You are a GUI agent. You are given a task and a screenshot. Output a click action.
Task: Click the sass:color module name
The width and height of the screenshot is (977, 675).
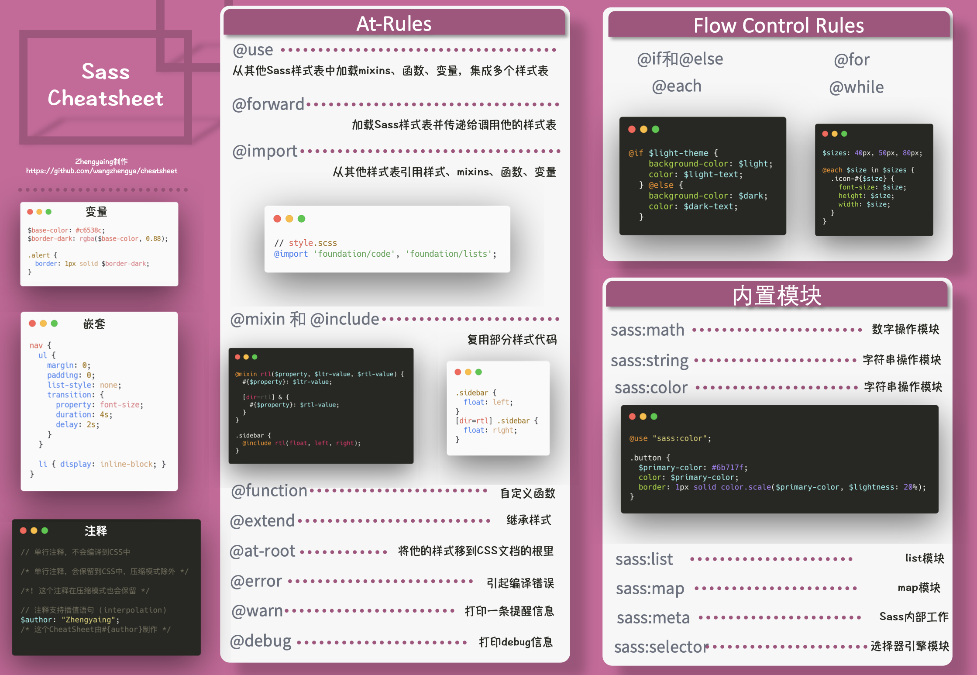(651, 388)
